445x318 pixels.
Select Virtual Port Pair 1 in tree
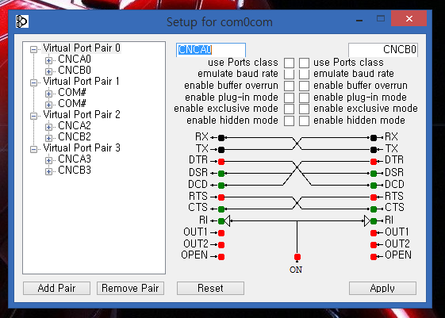tap(81, 82)
